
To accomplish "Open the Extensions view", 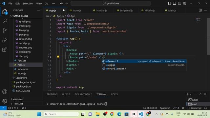I will pyautogui.click(x=5, y=49).
